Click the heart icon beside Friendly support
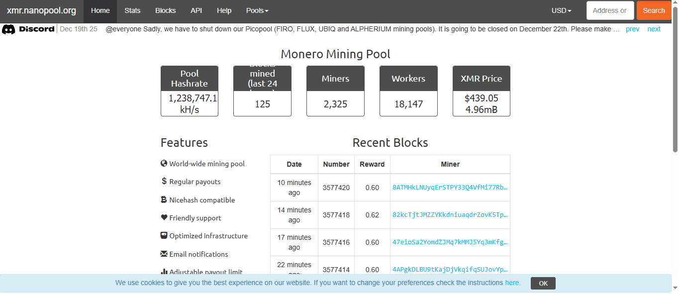Viewport: 679px width, 294px height. [164, 217]
